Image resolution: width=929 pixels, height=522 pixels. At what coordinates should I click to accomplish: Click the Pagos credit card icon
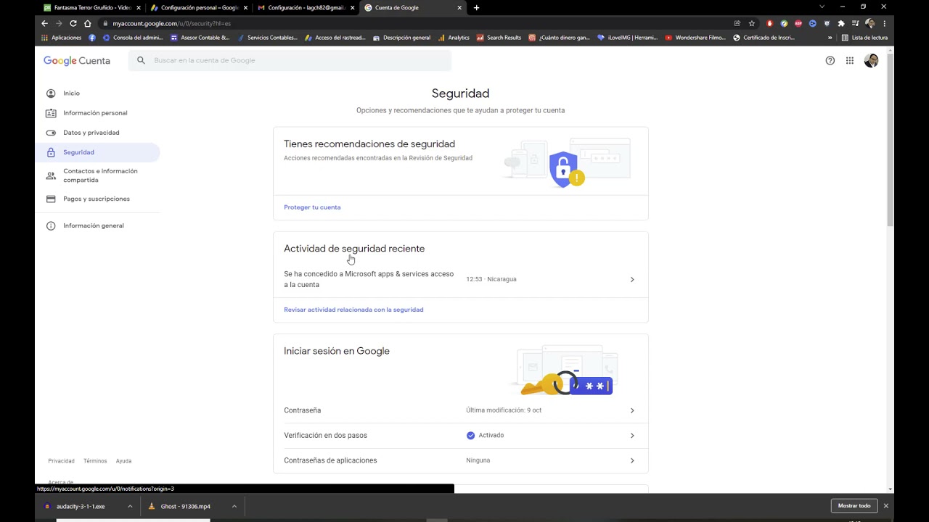click(51, 199)
